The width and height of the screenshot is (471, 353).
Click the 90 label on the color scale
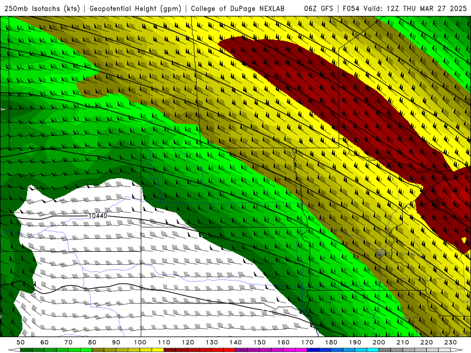(116, 342)
